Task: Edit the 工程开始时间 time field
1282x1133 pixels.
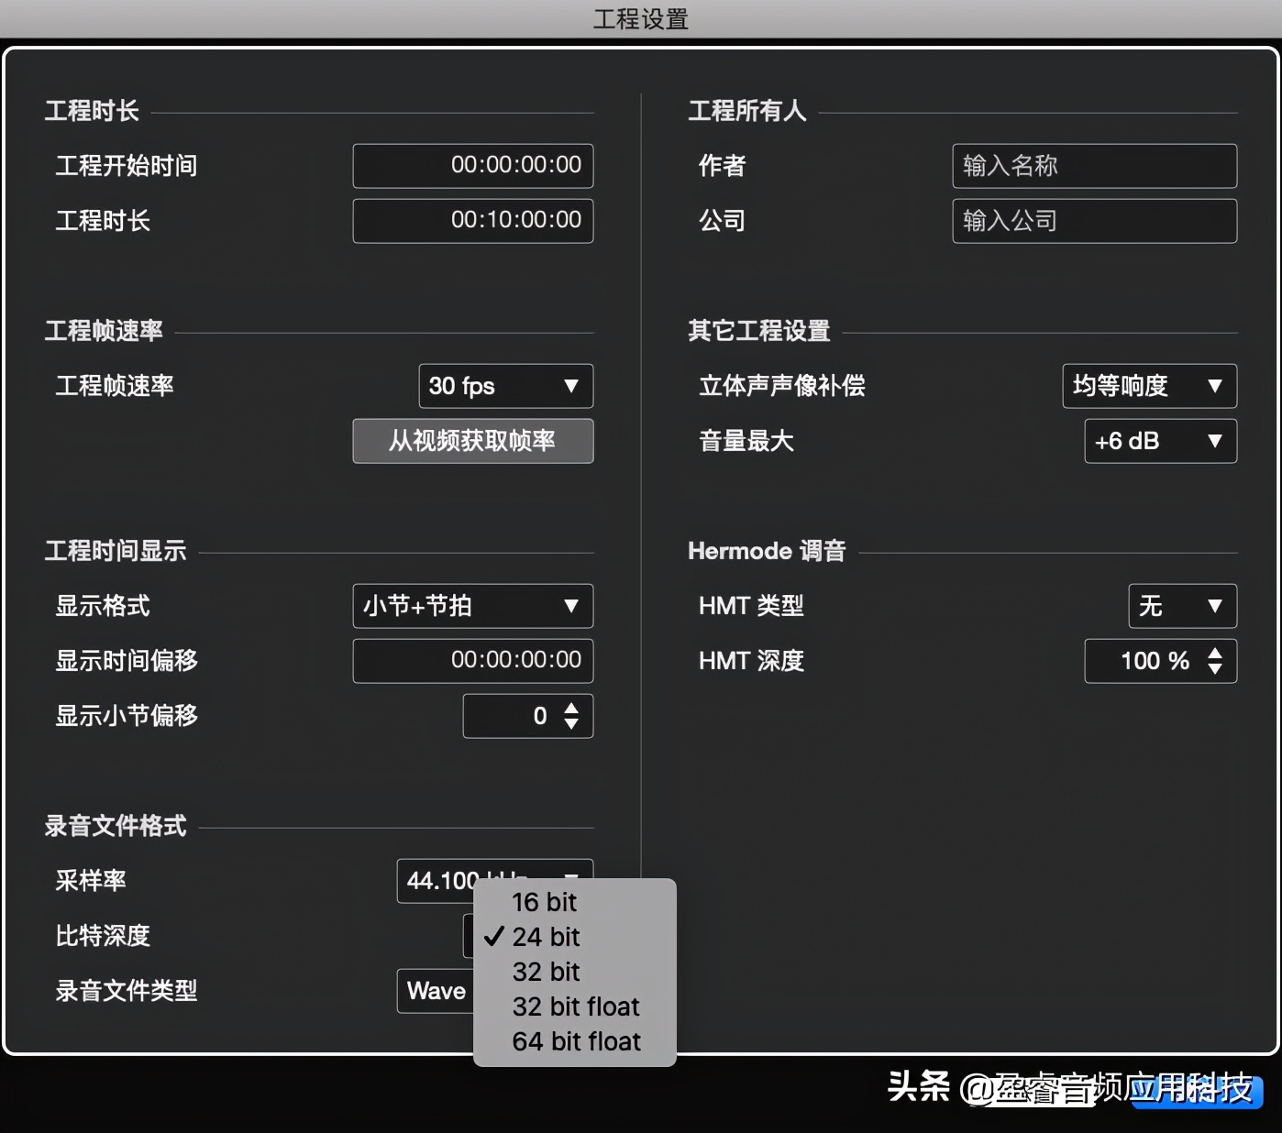Action: [x=472, y=166]
